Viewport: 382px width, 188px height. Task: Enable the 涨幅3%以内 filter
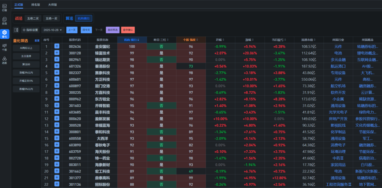click(26, 73)
